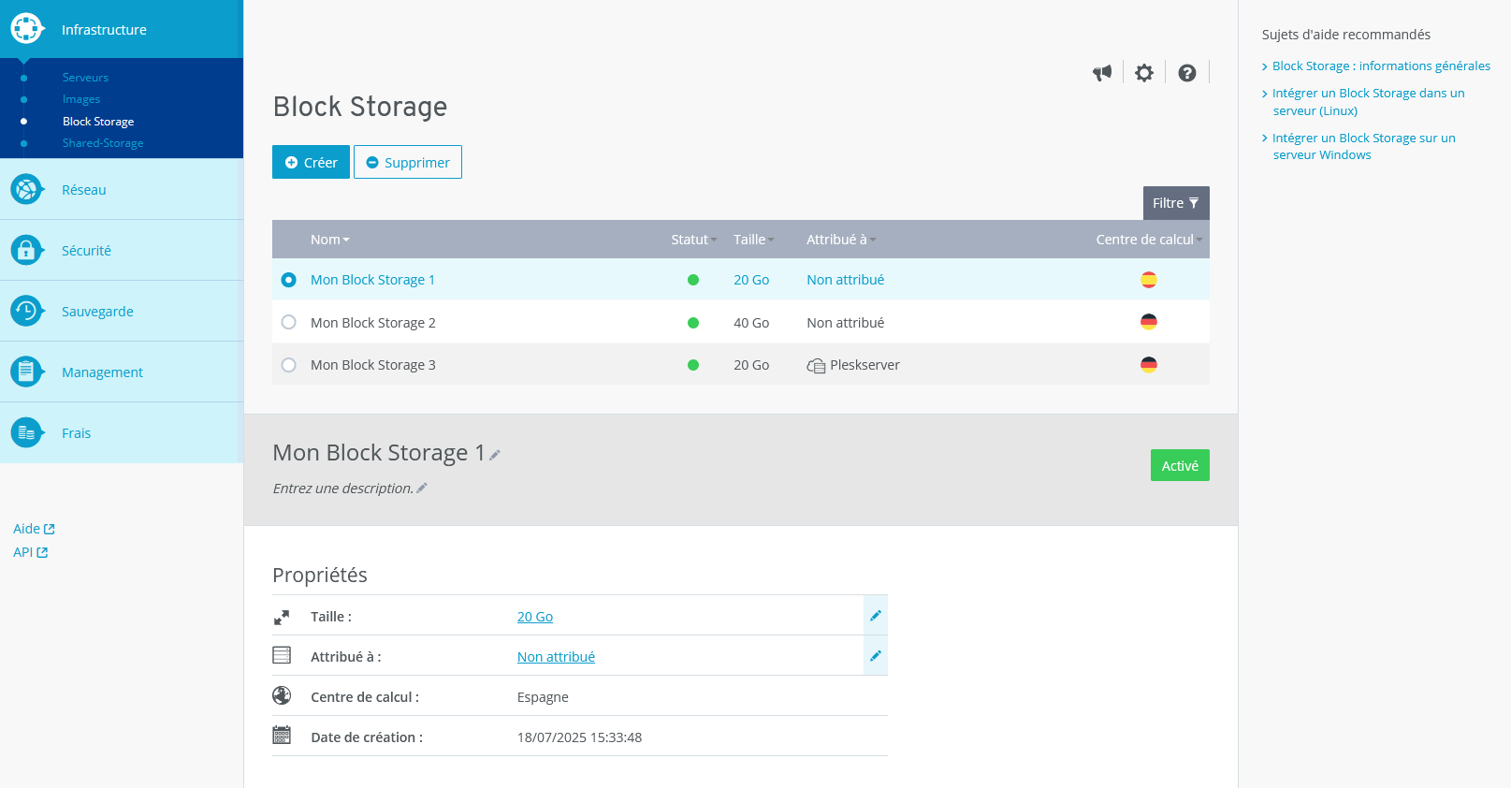1511x788 pixels.
Task: Click the Créer button
Action: pos(311,162)
